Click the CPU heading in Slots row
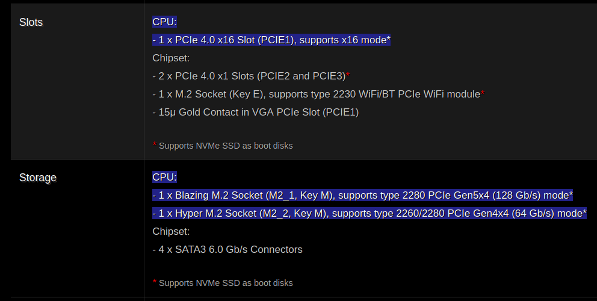This screenshot has height=301, width=597. coord(164,22)
